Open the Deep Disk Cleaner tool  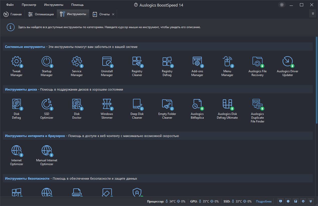[137, 109]
